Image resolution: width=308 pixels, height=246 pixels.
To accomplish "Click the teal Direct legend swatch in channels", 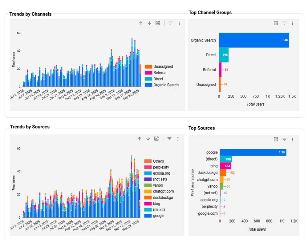I will (x=148, y=79).
